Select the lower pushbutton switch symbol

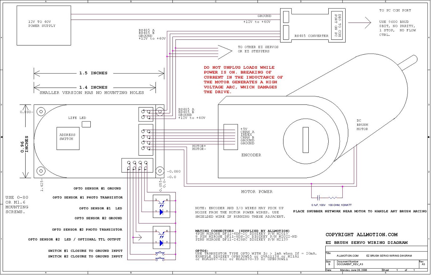(160, 259)
